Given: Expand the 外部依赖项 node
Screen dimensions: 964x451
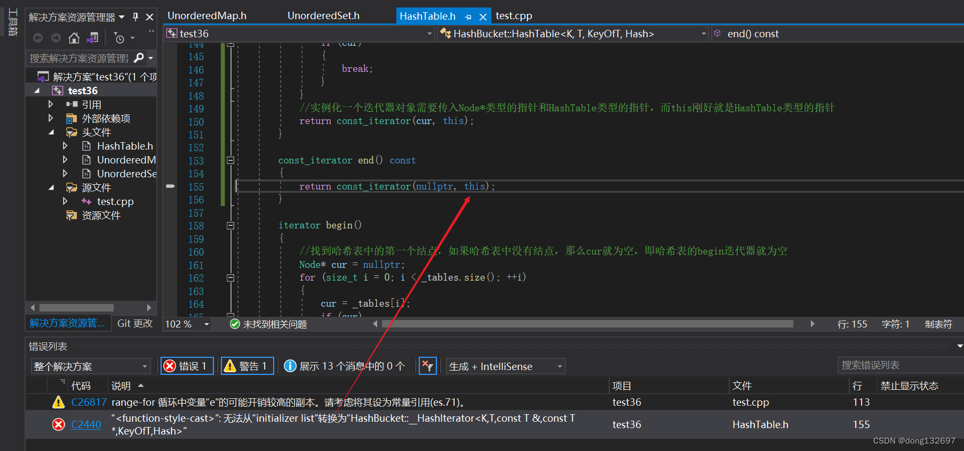Looking at the screenshot, I should click(50, 118).
